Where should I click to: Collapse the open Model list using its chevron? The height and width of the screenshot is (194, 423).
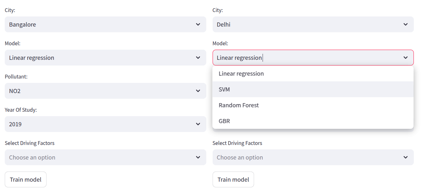tap(406, 58)
